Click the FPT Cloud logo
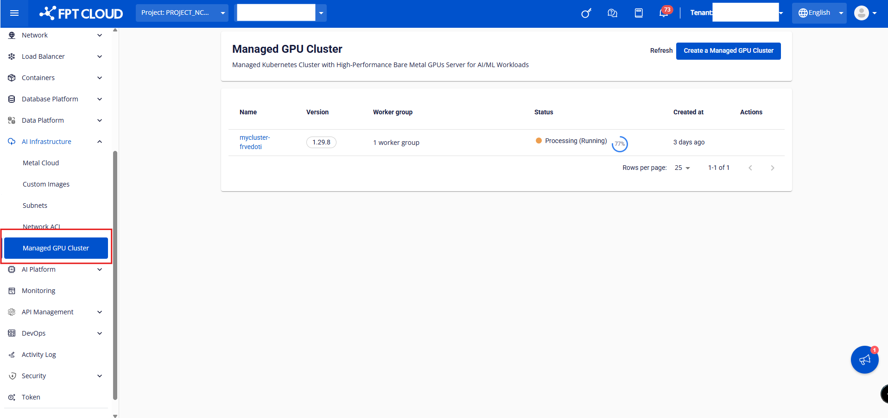This screenshot has width=888, height=418. [82, 13]
